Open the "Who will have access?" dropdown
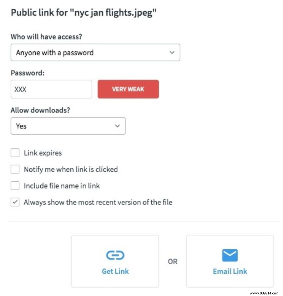The height and width of the screenshot is (296, 283). point(95,52)
